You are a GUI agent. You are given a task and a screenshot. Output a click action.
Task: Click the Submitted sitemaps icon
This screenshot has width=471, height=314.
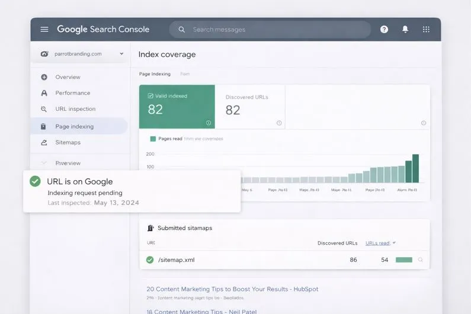pos(150,228)
